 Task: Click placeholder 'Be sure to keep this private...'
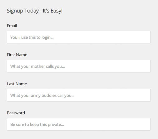(x=37, y=125)
